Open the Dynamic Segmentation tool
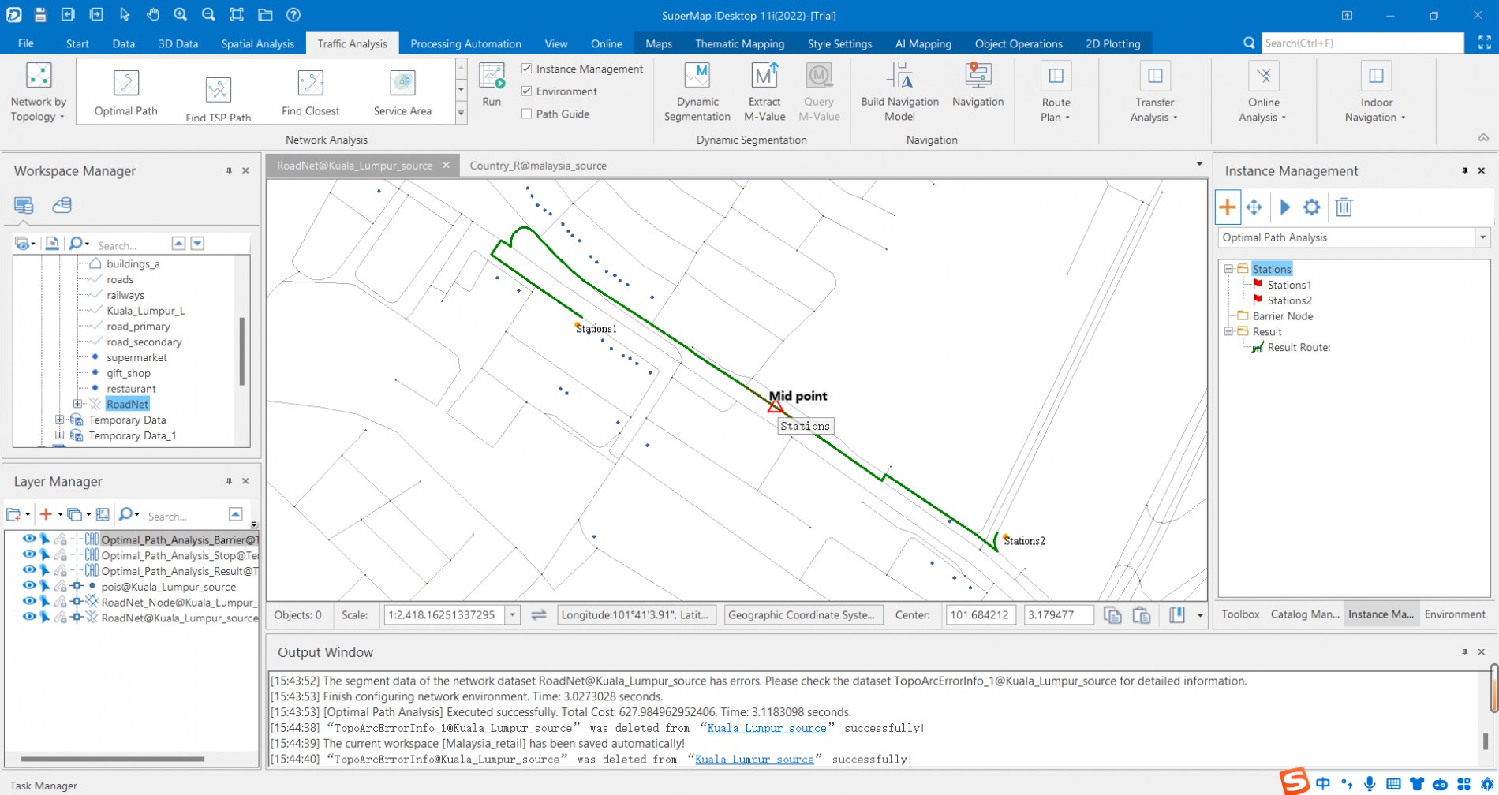This screenshot has width=1499, height=795. tap(697, 91)
